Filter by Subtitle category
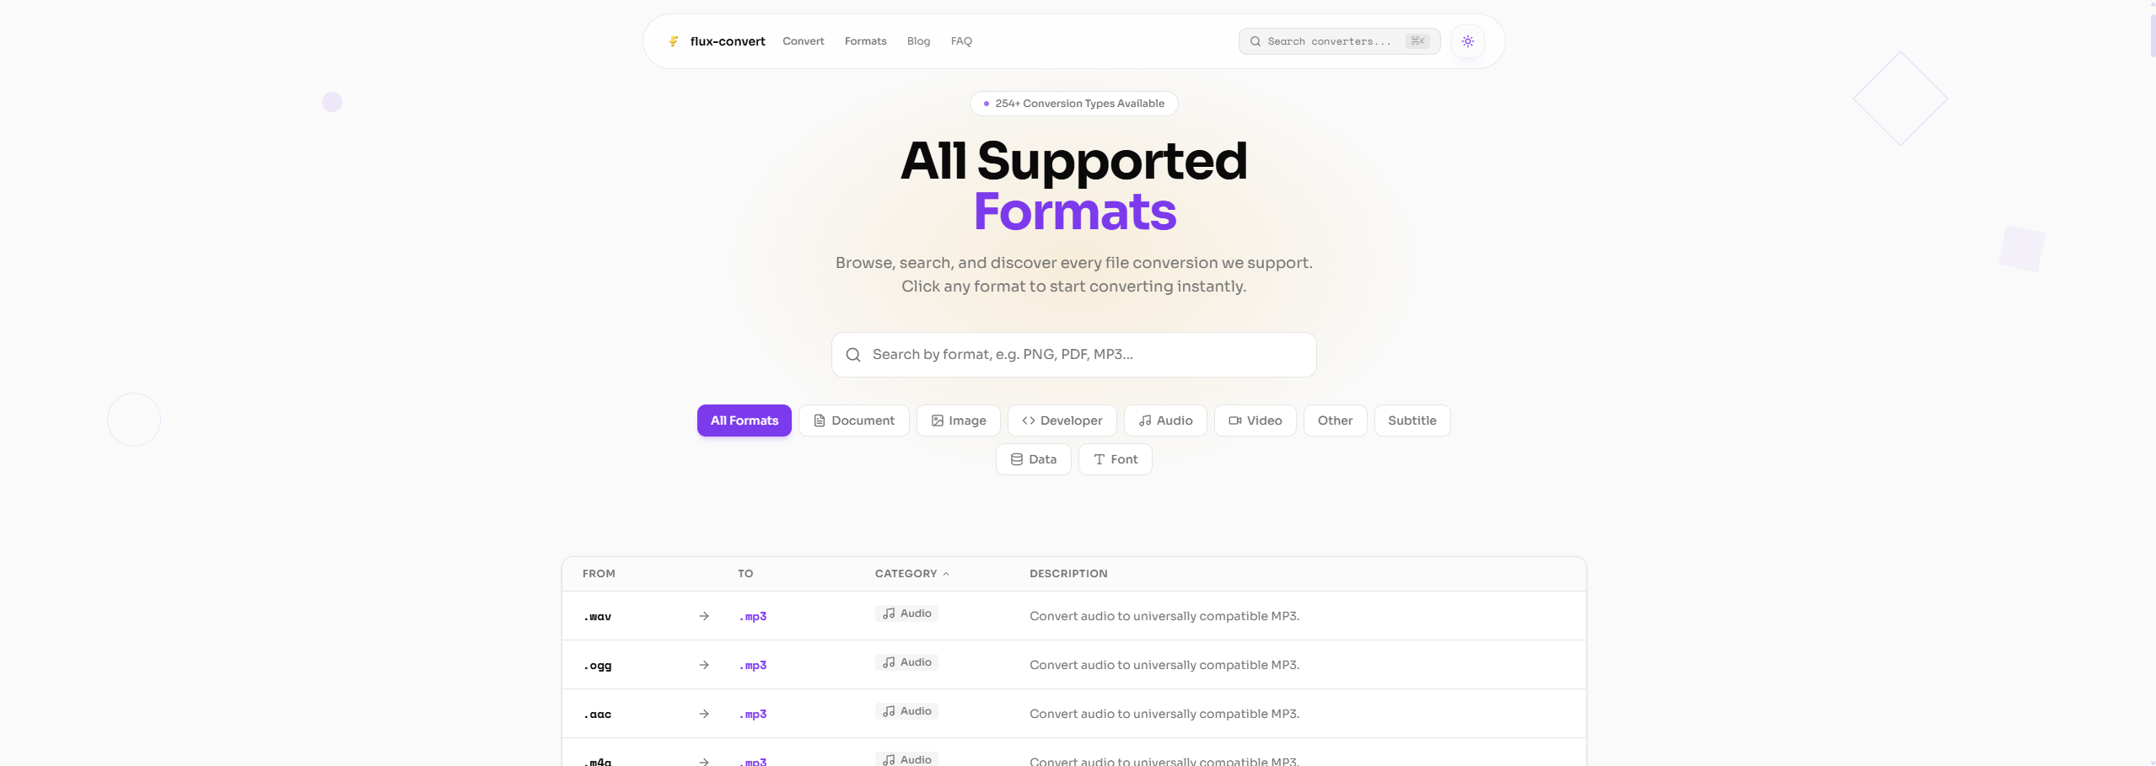The height and width of the screenshot is (766, 2156). pos(1412,420)
